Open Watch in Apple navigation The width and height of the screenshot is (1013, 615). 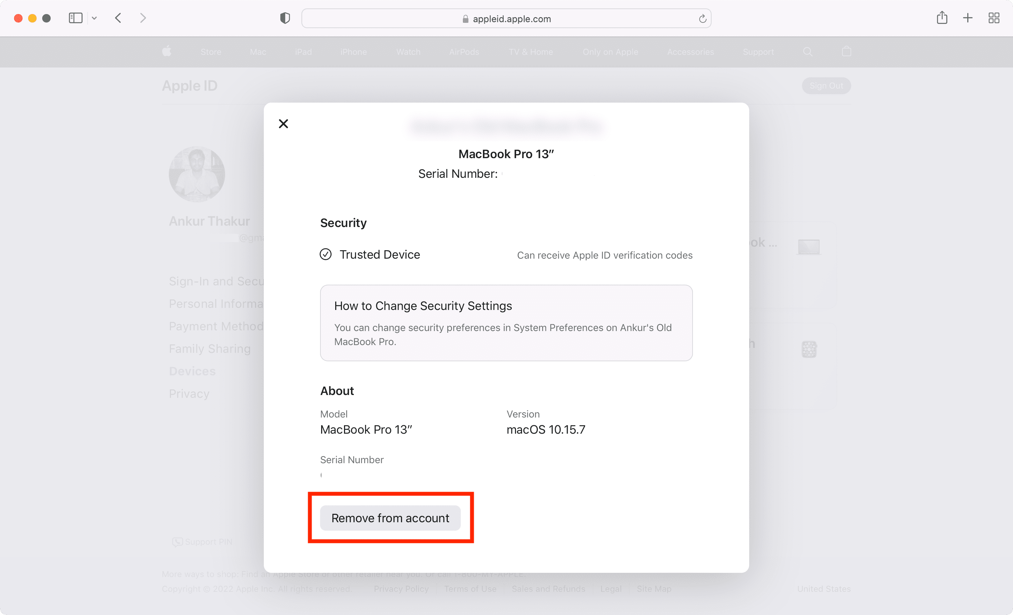[x=408, y=52]
